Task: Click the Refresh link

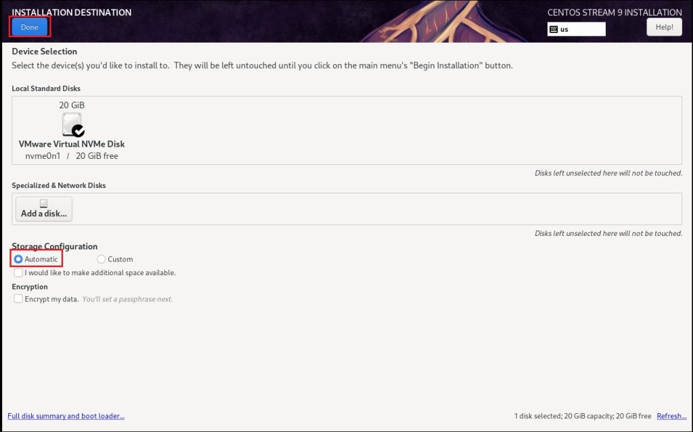Action: 671,416
